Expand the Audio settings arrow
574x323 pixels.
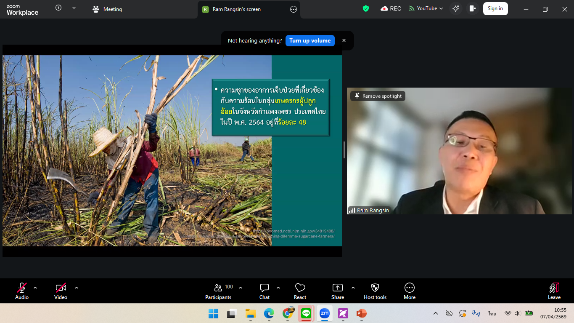click(x=35, y=288)
